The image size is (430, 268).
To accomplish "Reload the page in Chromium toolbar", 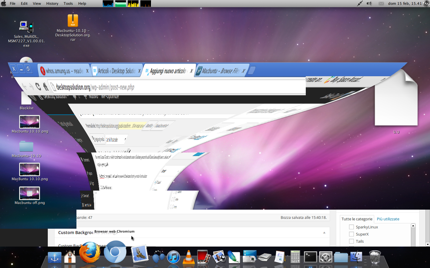I will point(39,86).
